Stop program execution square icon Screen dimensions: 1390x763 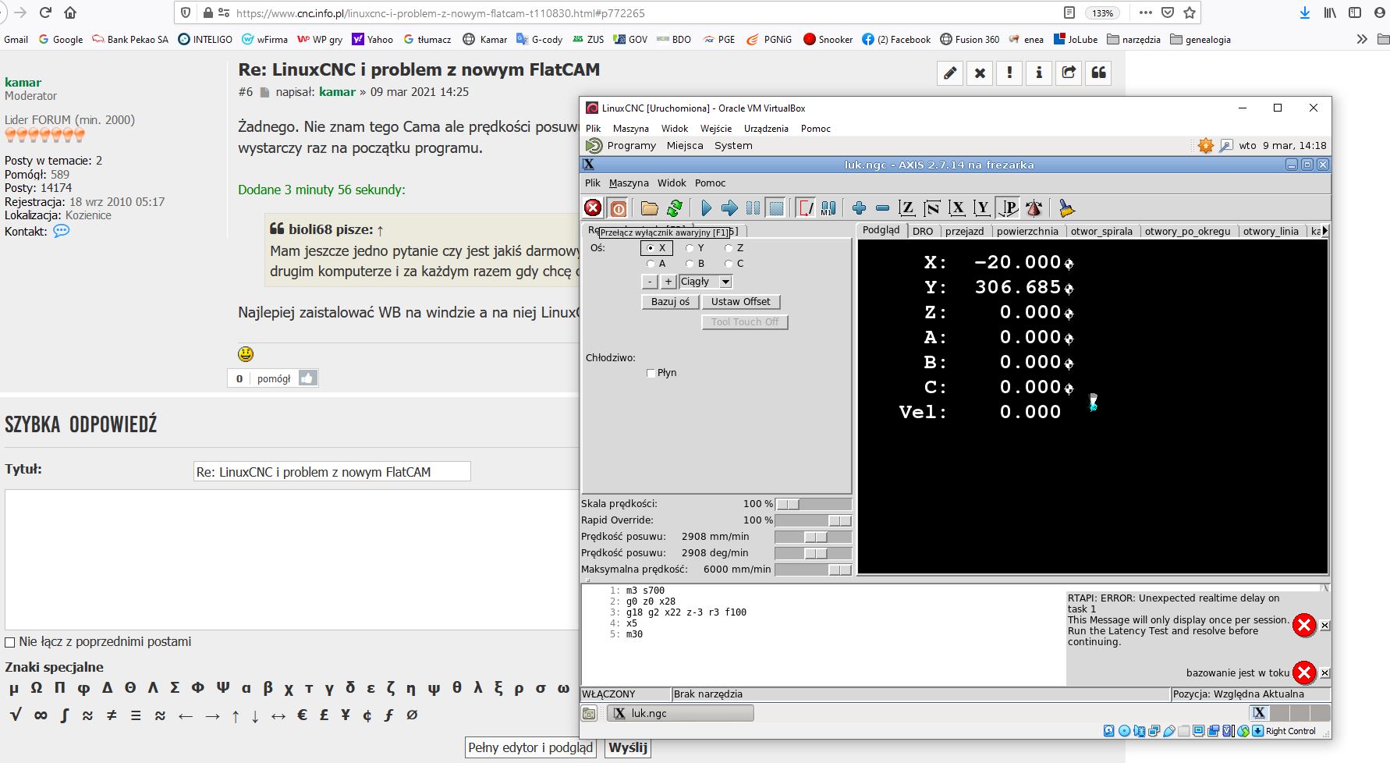(x=776, y=208)
